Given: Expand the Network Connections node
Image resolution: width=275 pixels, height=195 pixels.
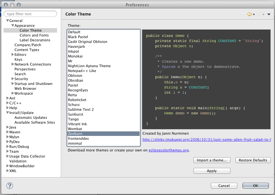Looking at the screenshot, I should pyautogui.click(x=13, y=64).
